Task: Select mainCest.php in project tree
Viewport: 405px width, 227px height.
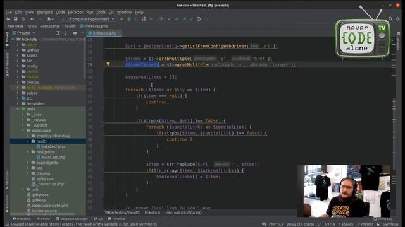Action: (53, 157)
